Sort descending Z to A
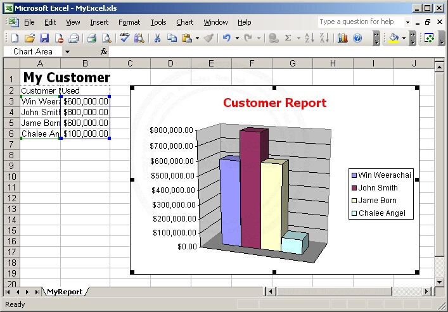 (324, 38)
